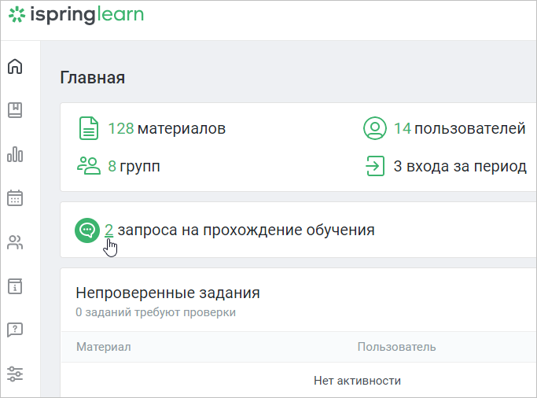537x398 pixels.
Task: Click the green chat requests icon
Action: (x=87, y=230)
